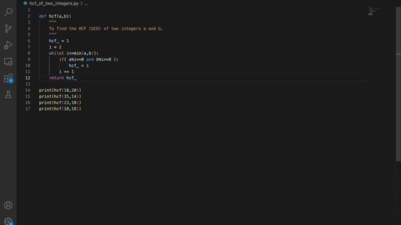Viewport: 401px width, 225px height.
Task: Open the Manage settings gear
Action: (8, 221)
